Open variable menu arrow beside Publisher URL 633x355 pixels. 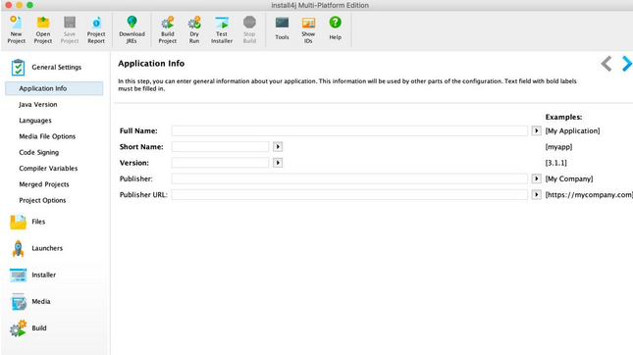pos(536,194)
